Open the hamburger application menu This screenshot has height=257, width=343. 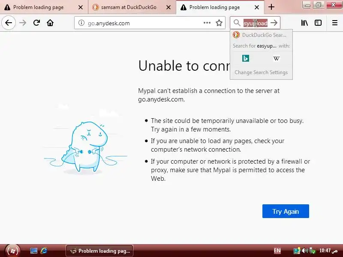pos(335,23)
